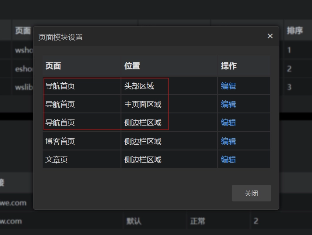312x235 pixels.
Task: Select the 主页面区域 position cell
Action: pos(143,104)
